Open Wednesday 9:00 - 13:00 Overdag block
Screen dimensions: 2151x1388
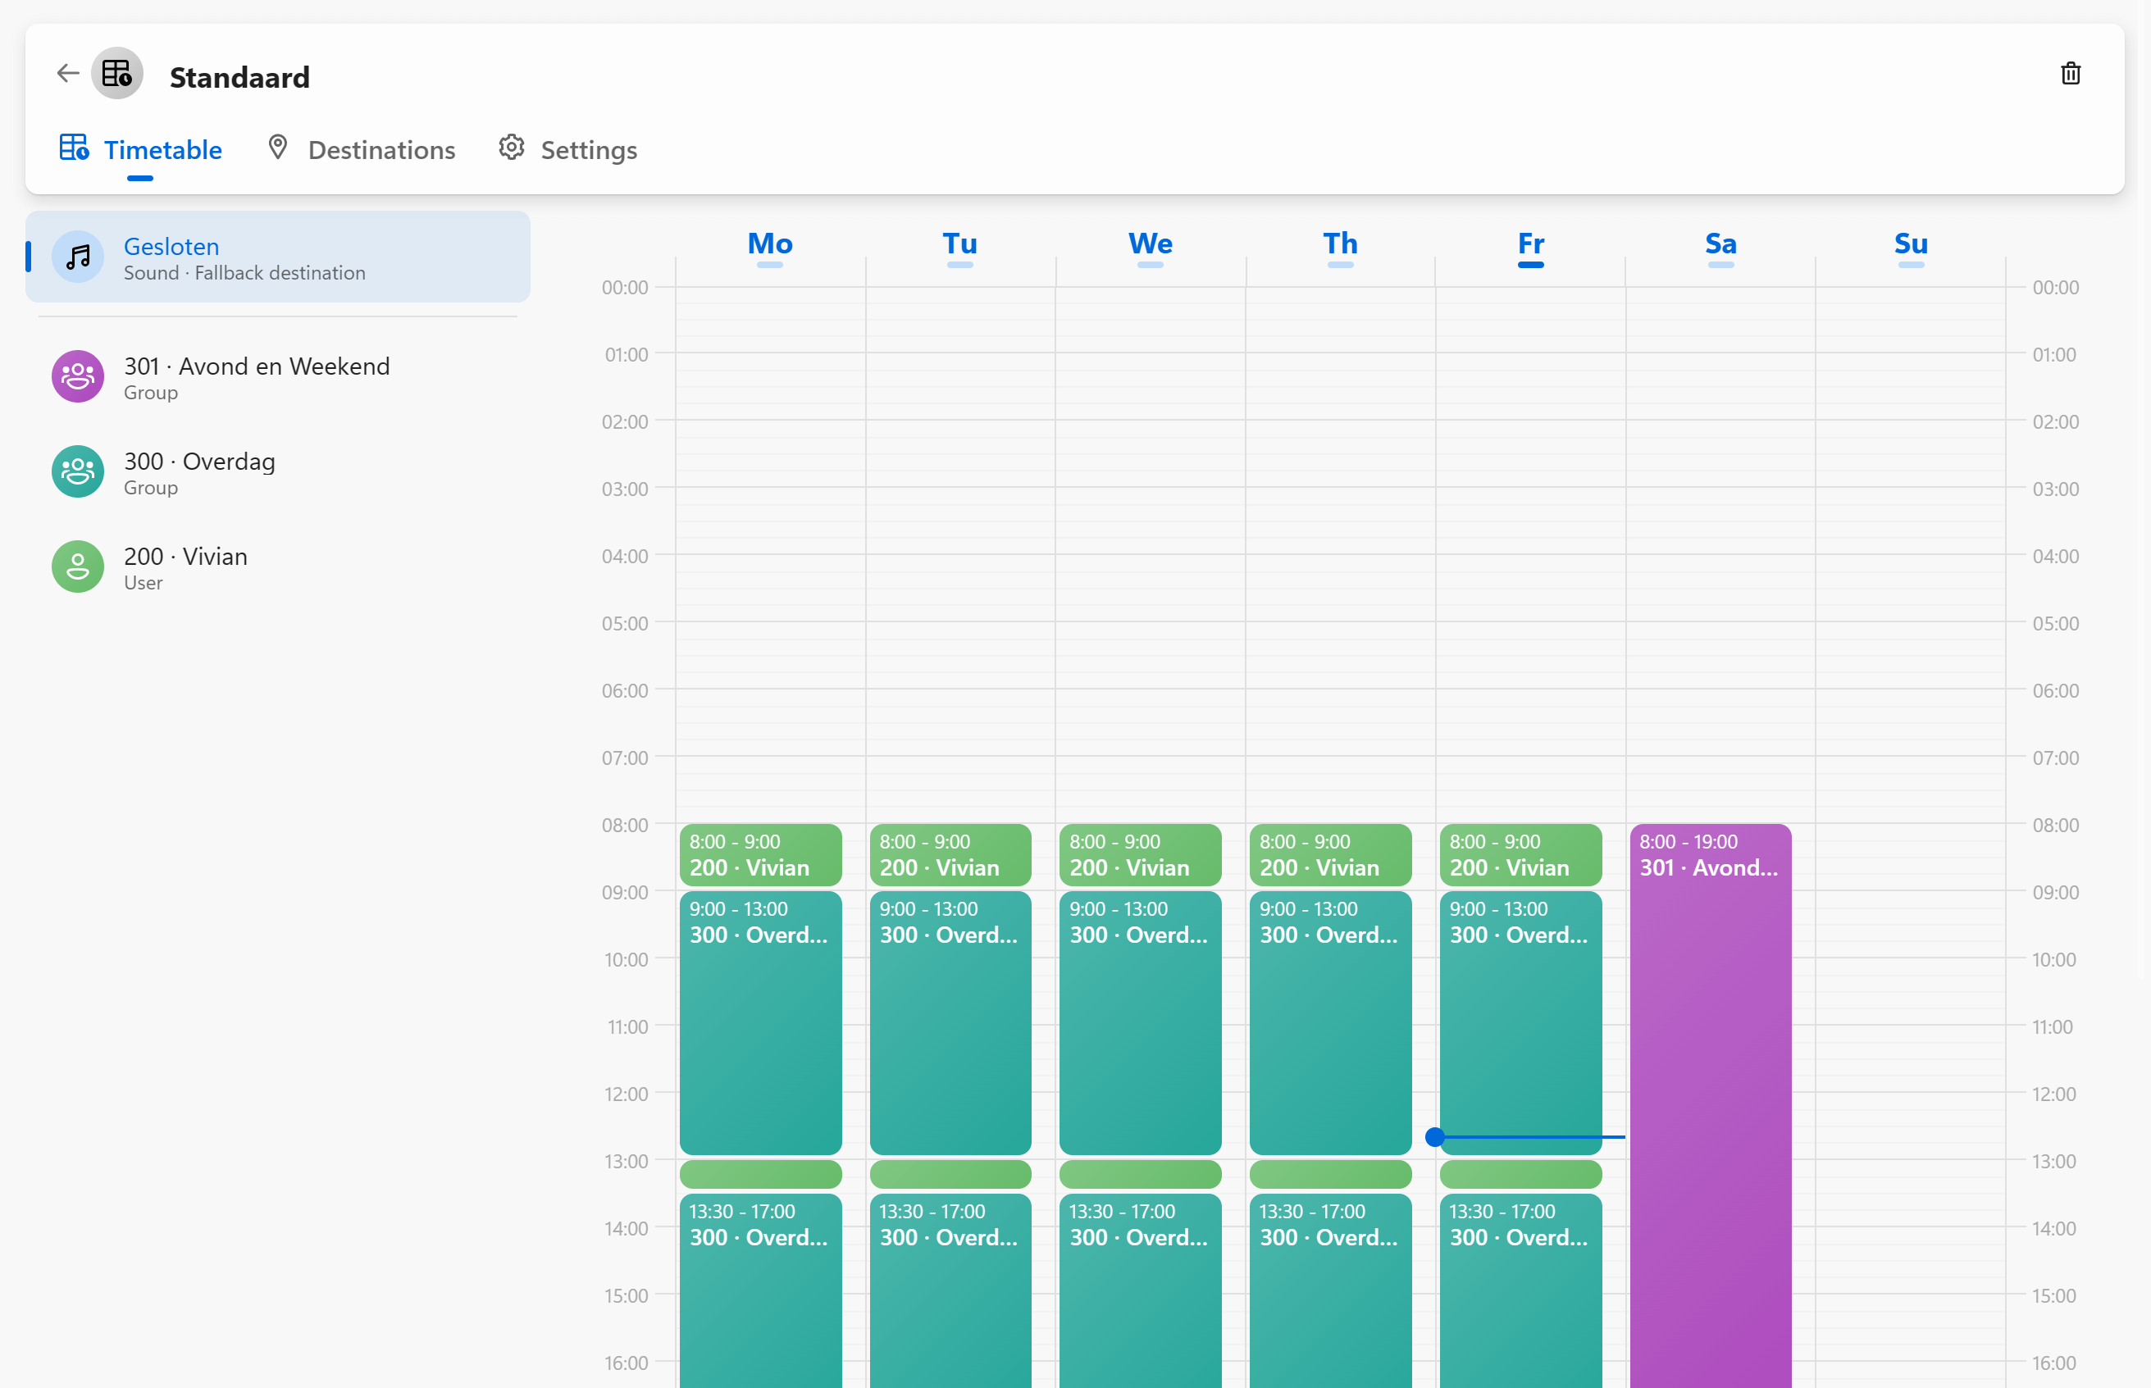(1141, 1023)
